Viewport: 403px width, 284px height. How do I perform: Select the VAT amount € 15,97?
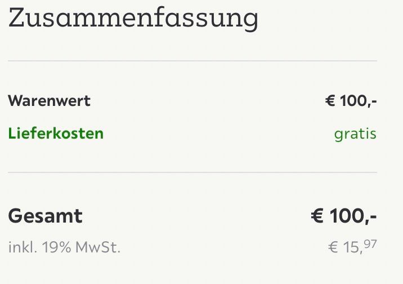click(352, 247)
